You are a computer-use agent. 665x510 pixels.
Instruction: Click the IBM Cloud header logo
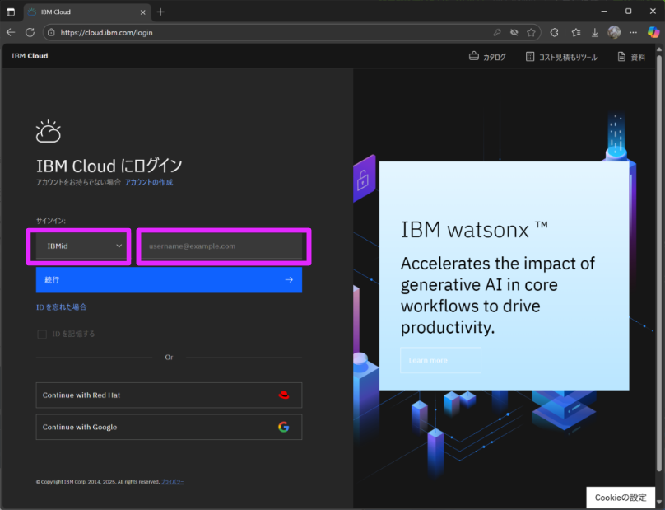30,56
